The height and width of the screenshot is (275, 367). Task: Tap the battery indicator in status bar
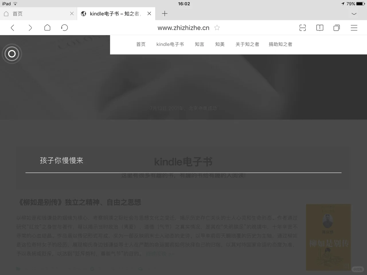point(360,4)
